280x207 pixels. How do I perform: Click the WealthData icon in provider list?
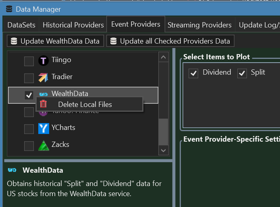click(44, 94)
